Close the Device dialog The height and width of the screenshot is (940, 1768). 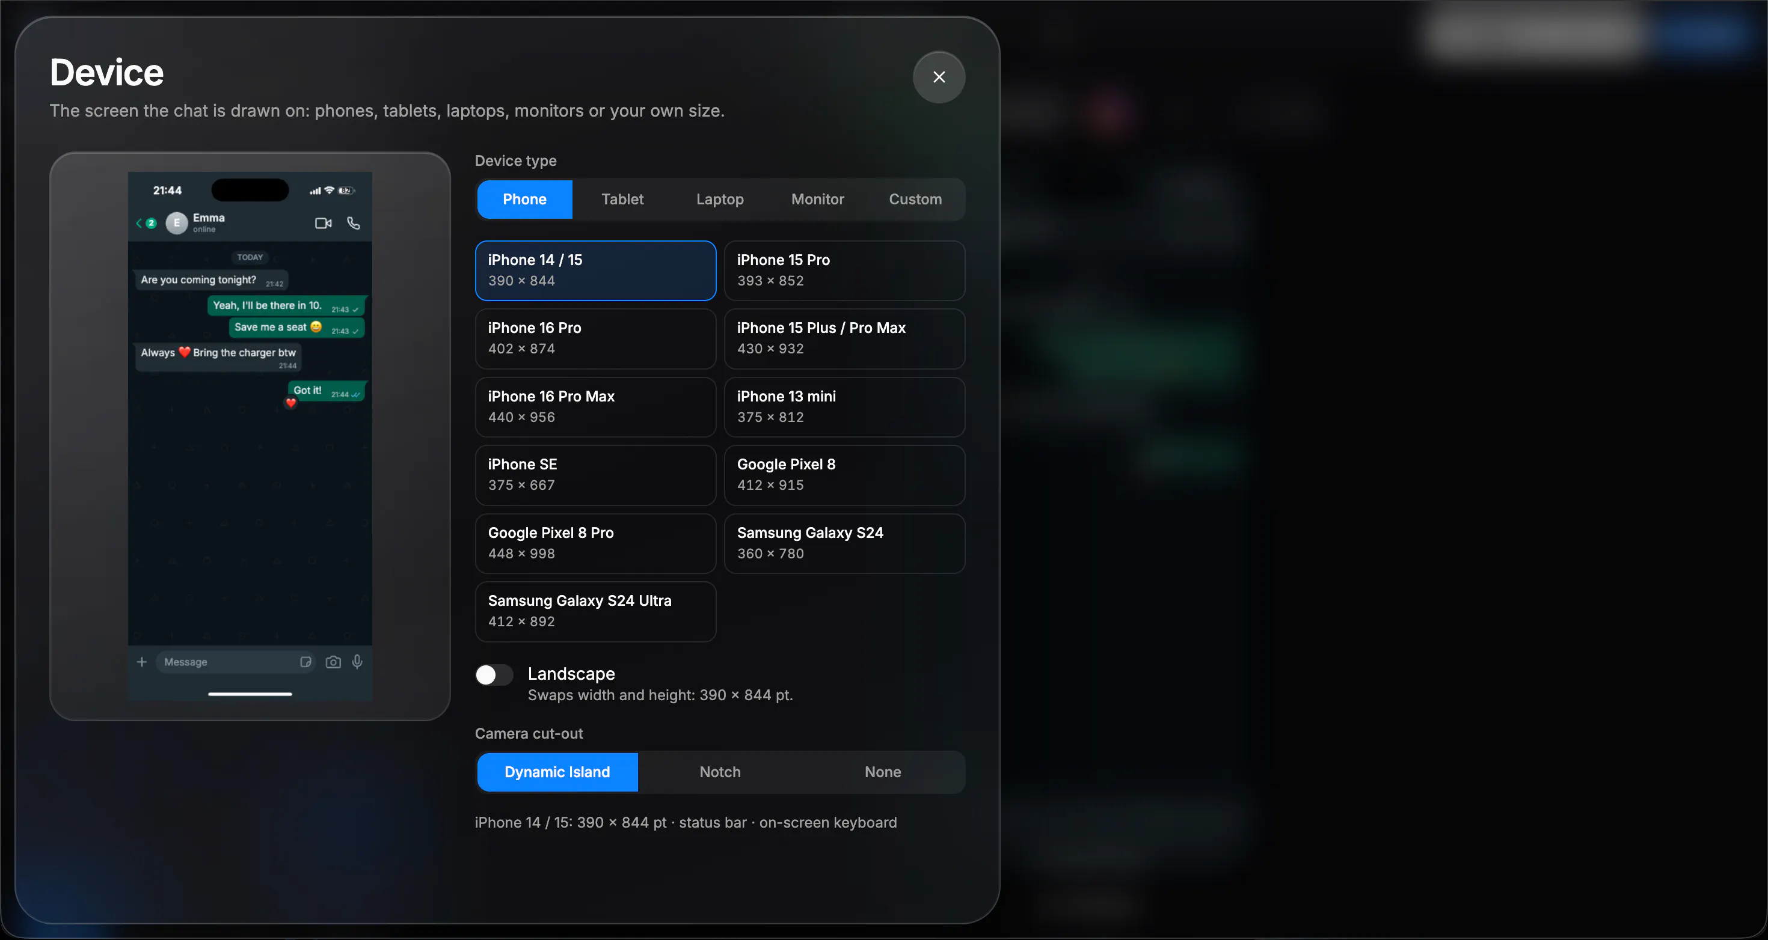pyautogui.click(x=938, y=77)
